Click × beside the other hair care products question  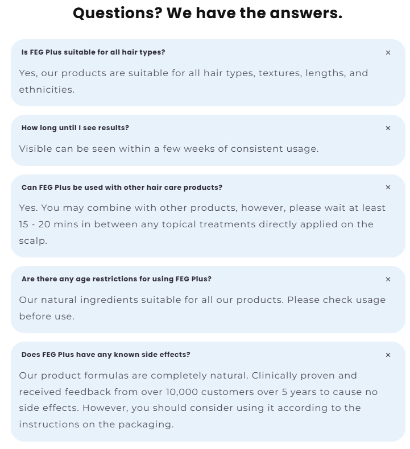(388, 187)
